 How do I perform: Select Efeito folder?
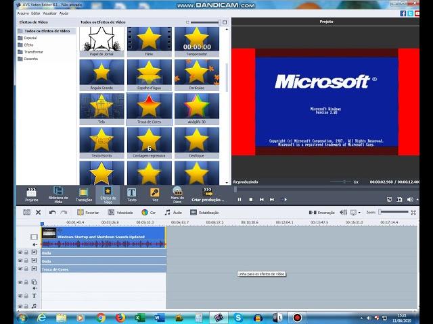26,45
